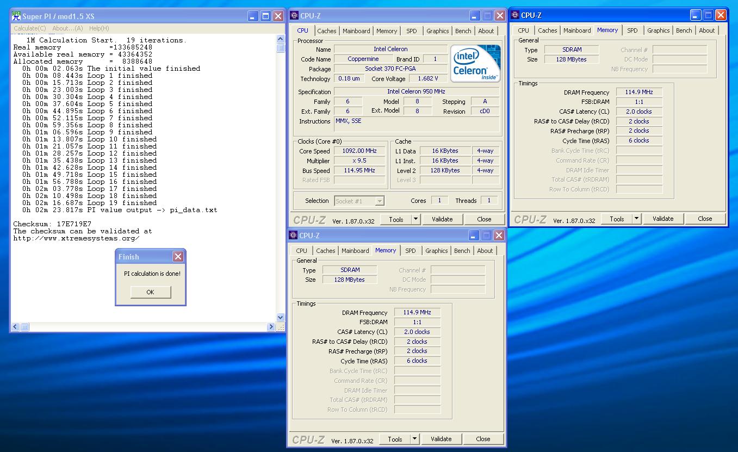Click the CPU-Z app icon in the top-right window
This screenshot has width=738, height=452.
[x=515, y=15]
